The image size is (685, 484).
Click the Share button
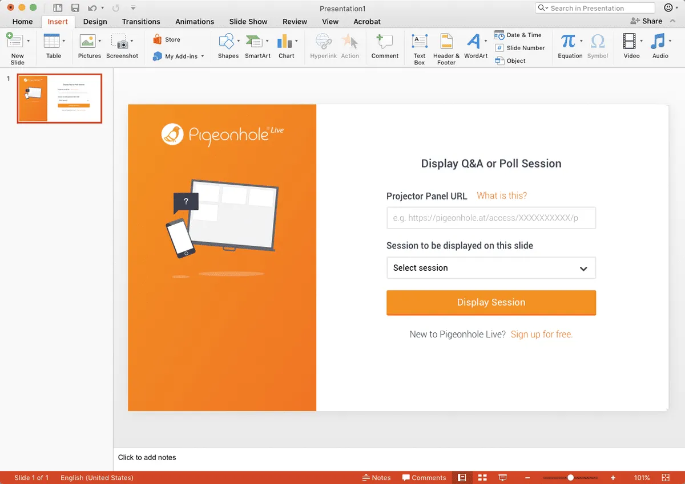646,21
